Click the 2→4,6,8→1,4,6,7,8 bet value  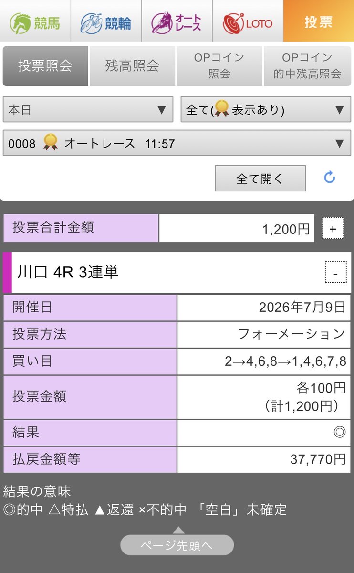[x=285, y=361]
